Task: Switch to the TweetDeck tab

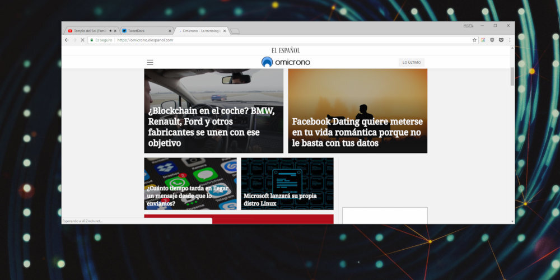Action: point(146,31)
